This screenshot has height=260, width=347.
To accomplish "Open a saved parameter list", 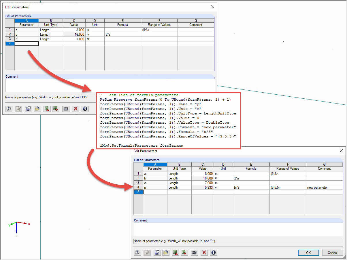I will point(37,109).
